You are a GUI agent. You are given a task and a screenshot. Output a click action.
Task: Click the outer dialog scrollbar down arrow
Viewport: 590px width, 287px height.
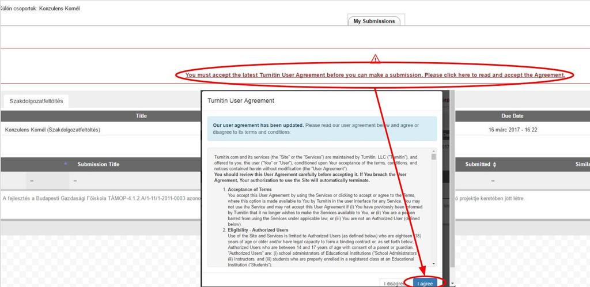click(x=452, y=283)
